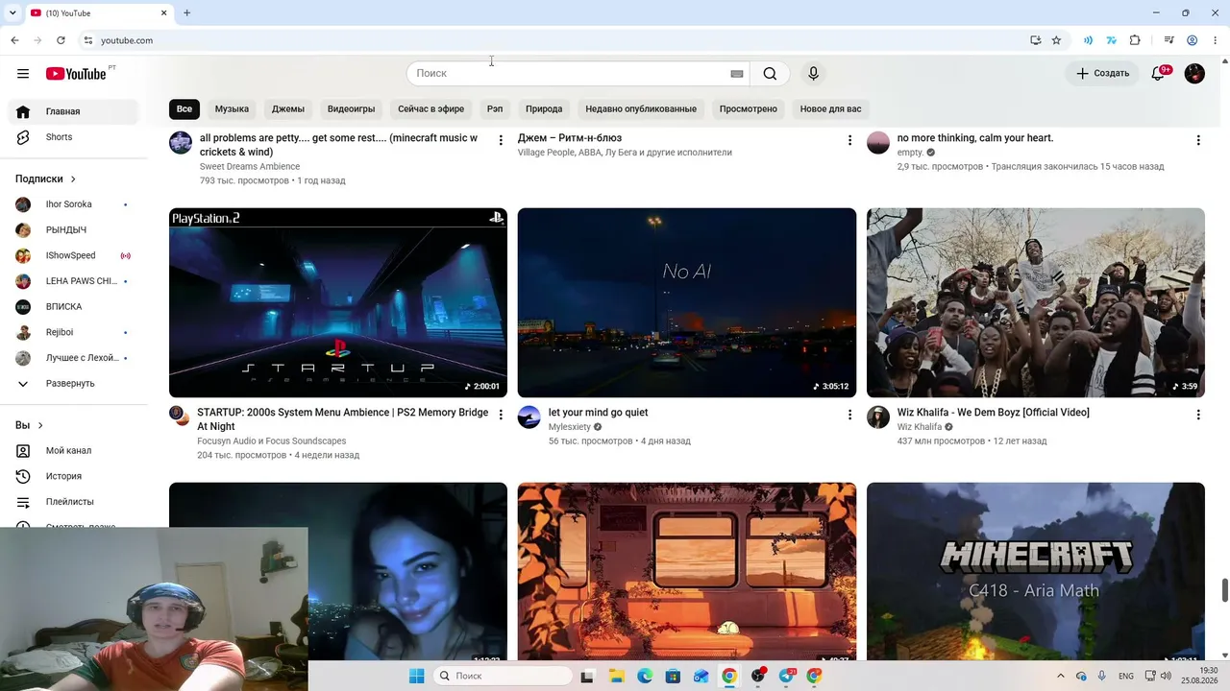The height and width of the screenshot is (691, 1230).
Task: Open the account avatar menu
Action: pyautogui.click(x=1194, y=74)
